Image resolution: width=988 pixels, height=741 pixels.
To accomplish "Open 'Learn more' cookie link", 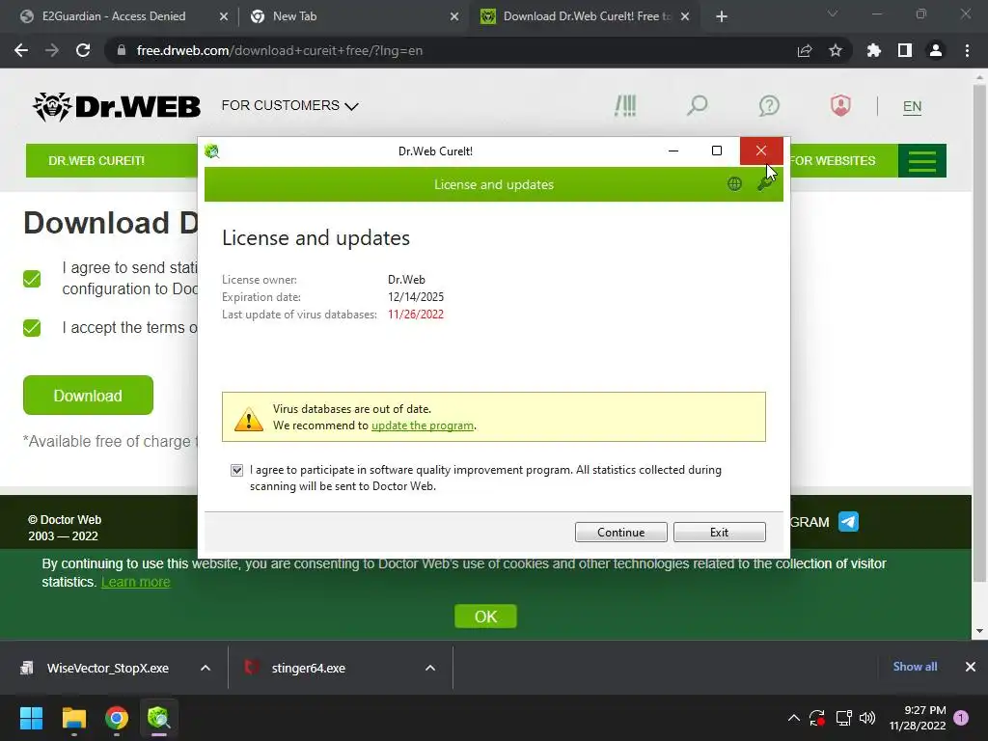I will (135, 582).
